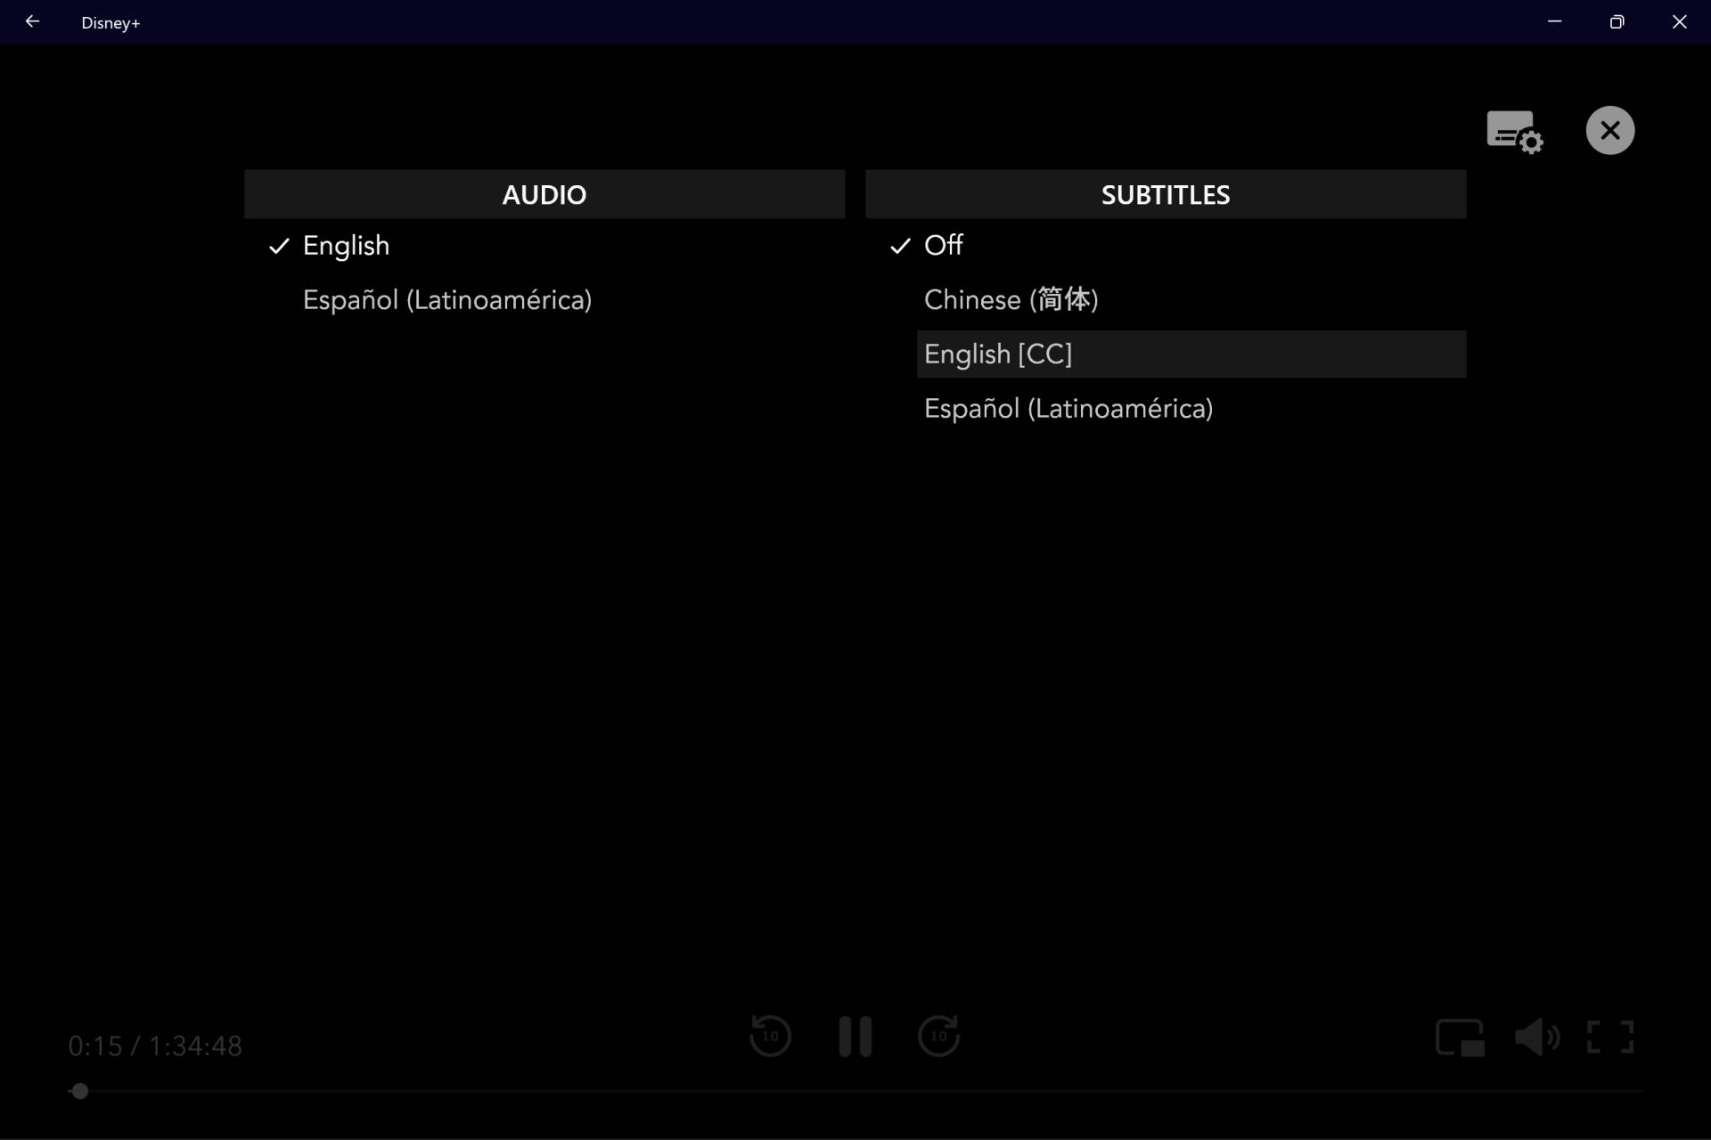Rewind 10 seconds
This screenshot has height=1140, width=1711.
coord(770,1036)
